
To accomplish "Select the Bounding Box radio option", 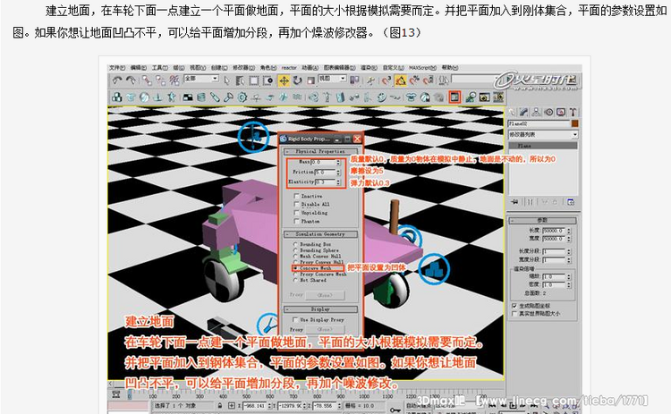I will [295, 244].
